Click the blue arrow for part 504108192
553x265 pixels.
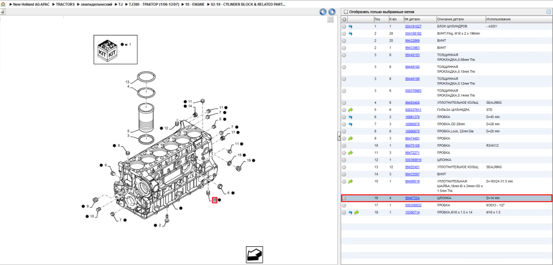pos(350,34)
